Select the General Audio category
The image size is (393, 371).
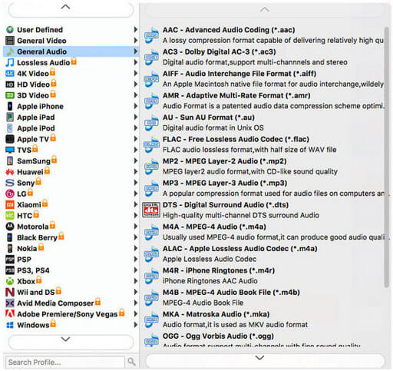tap(71, 51)
